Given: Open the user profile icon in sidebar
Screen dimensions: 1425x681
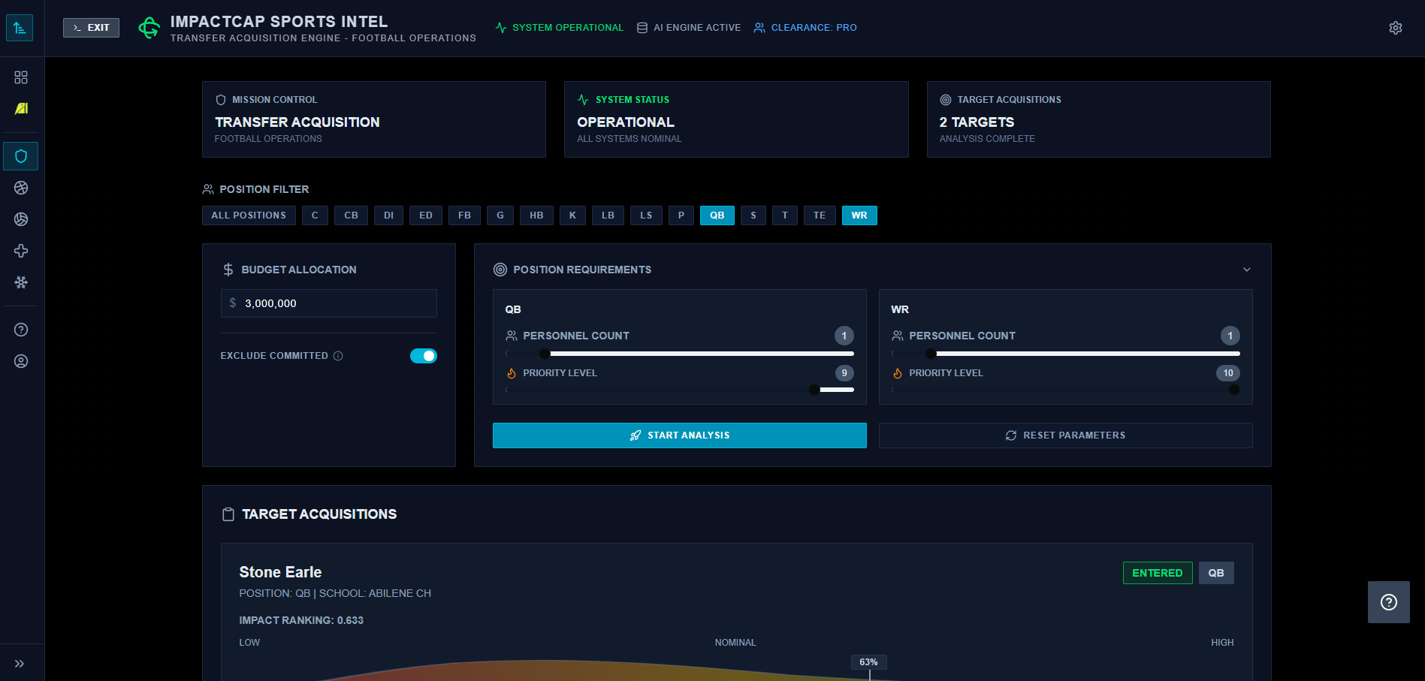Looking at the screenshot, I should [x=21, y=361].
